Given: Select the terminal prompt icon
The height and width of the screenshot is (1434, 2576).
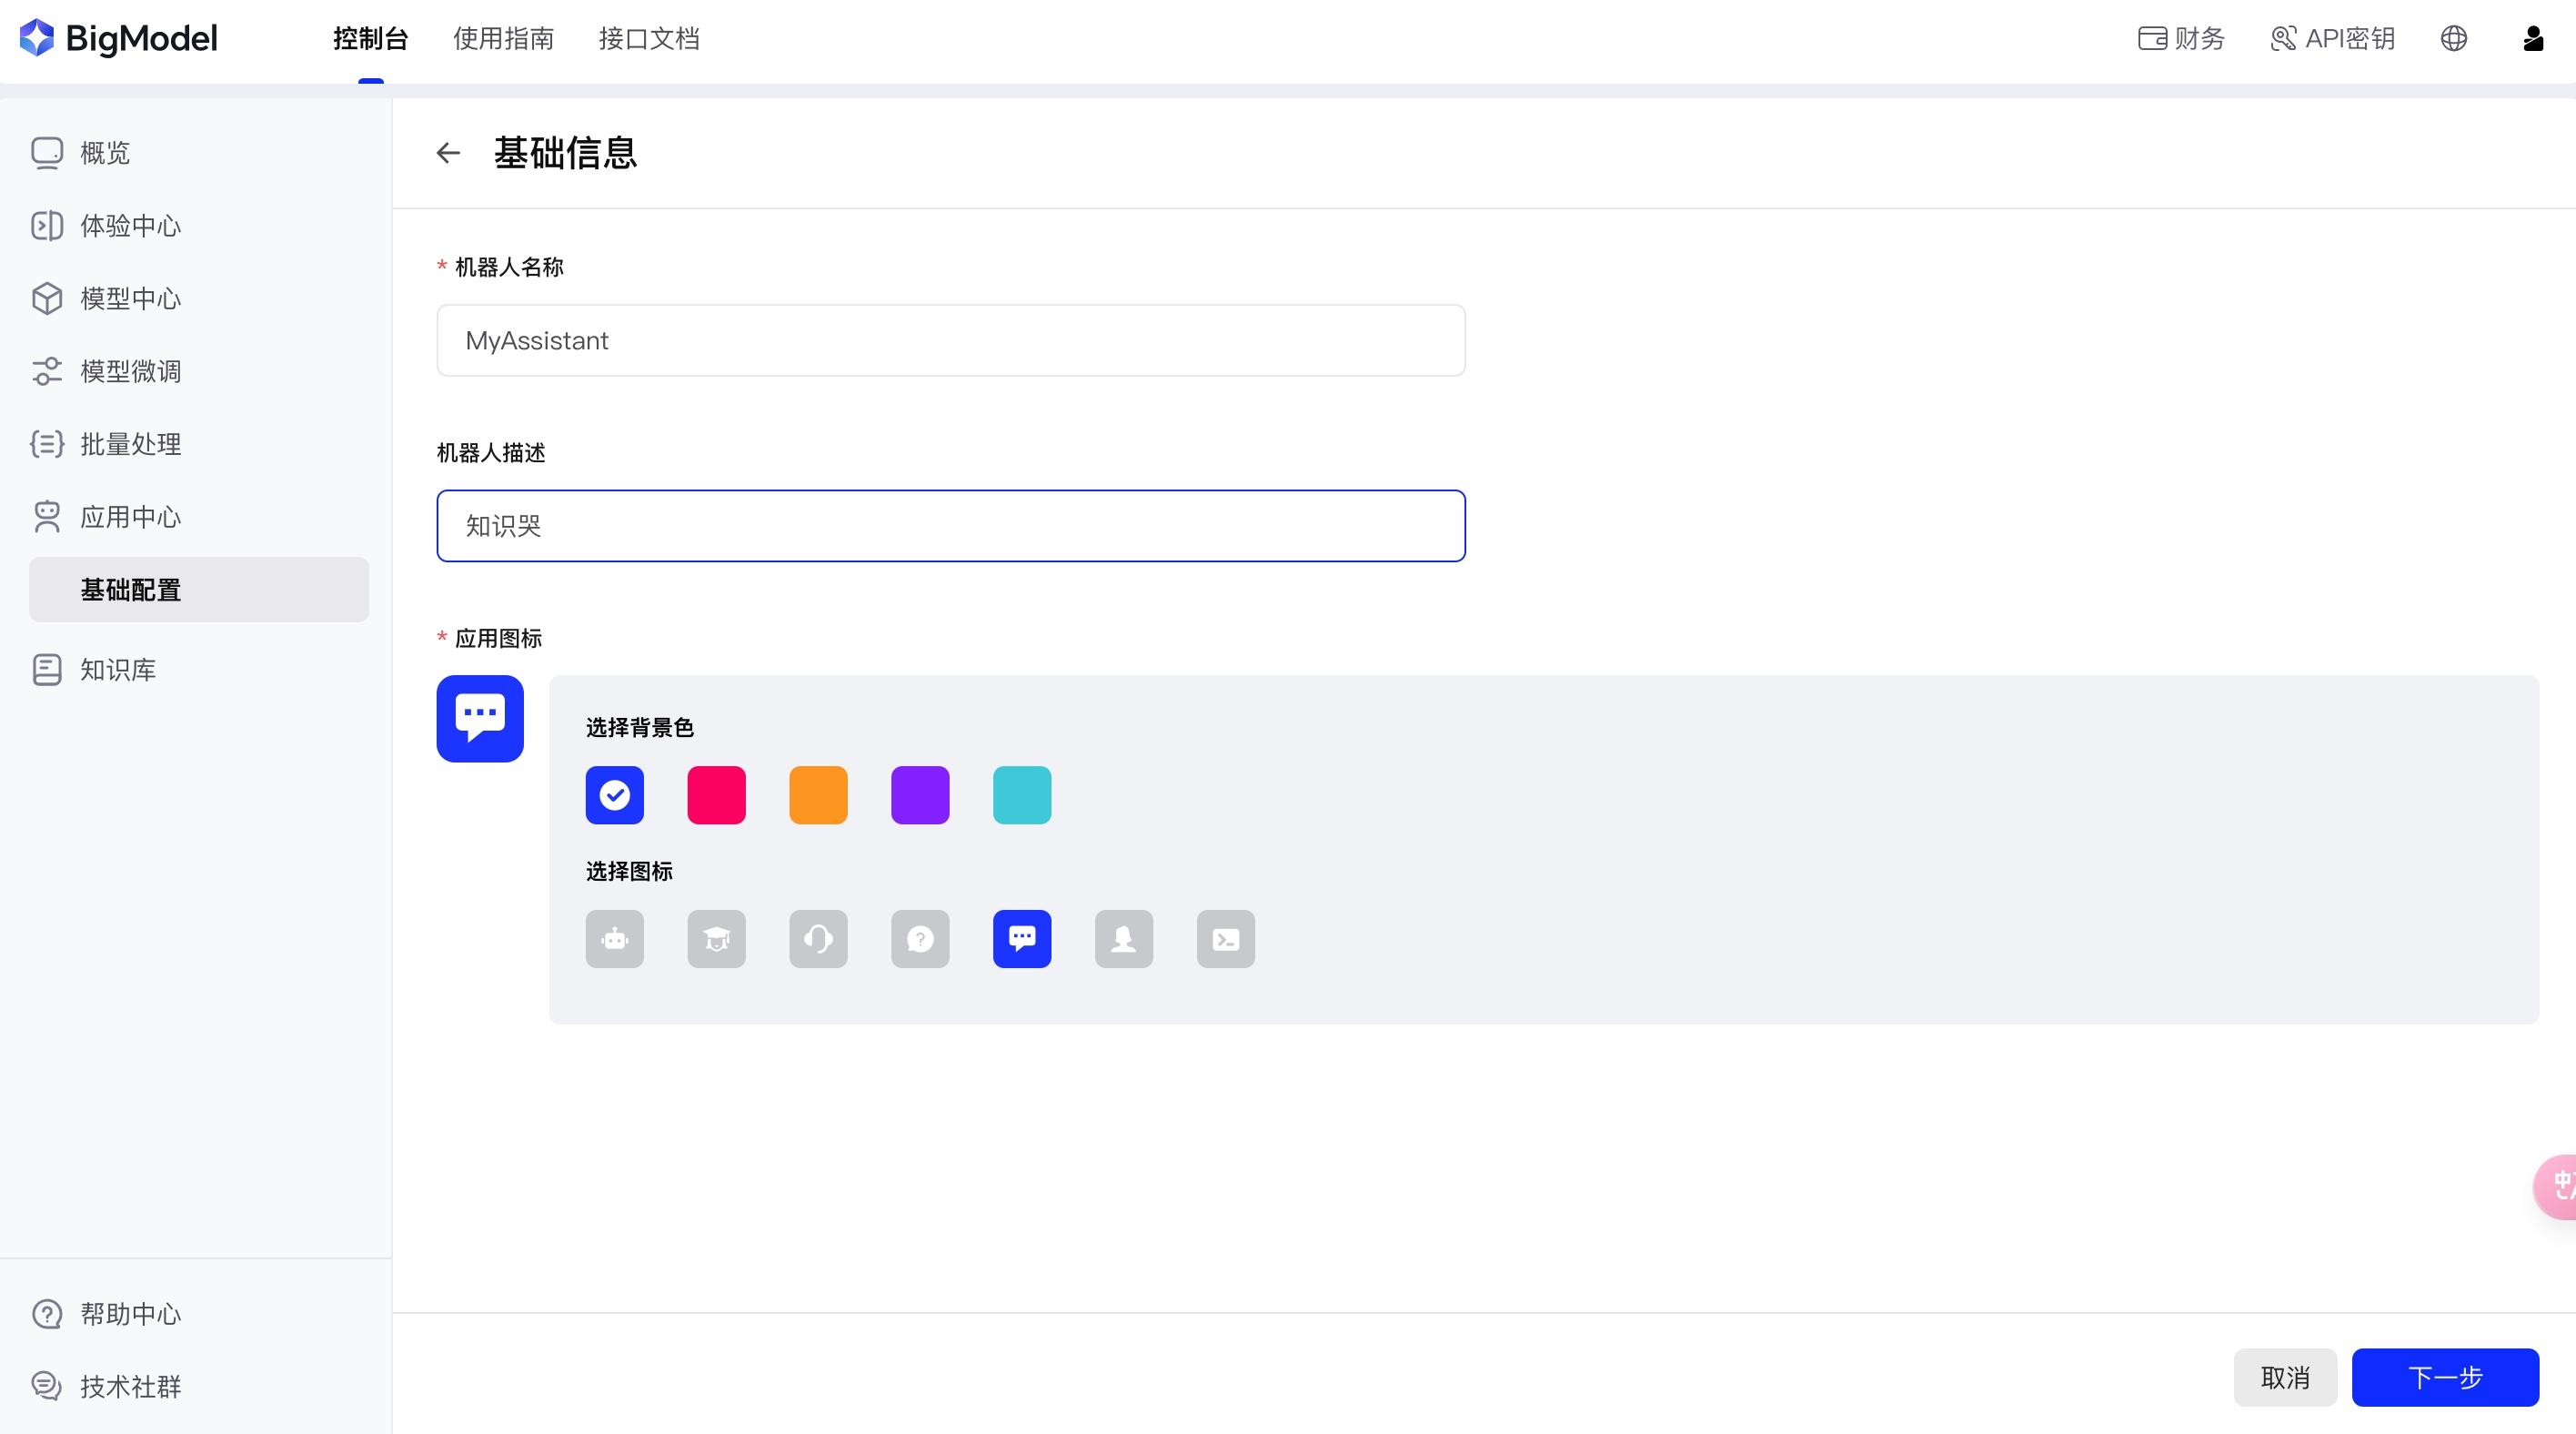Looking at the screenshot, I should point(1225,938).
